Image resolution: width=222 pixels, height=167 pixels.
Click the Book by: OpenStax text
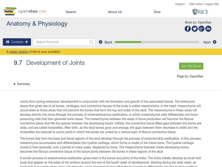198,23
